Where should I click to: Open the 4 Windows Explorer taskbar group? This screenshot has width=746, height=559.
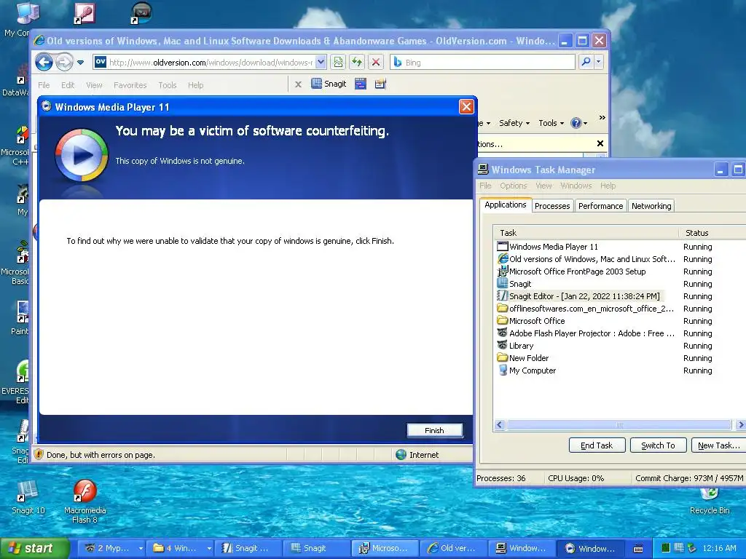(180, 548)
